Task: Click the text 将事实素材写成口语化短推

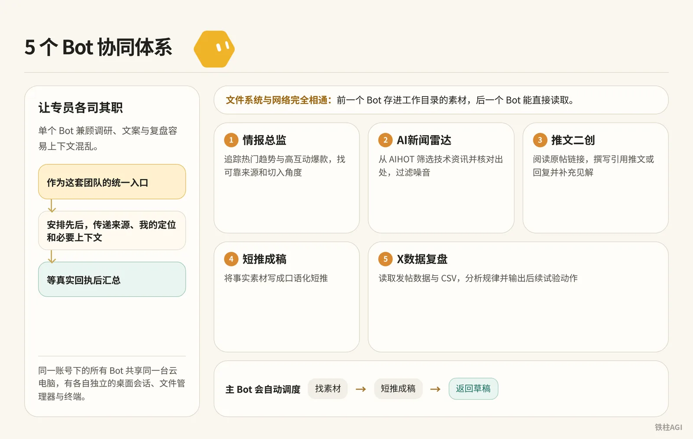Action: point(276,278)
